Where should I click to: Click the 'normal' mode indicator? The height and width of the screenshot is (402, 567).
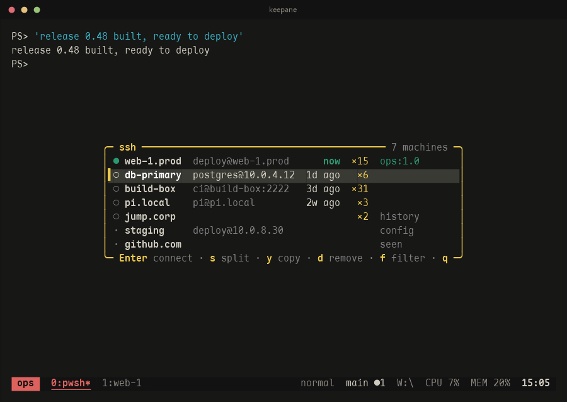pyautogui.click(x=318, y=383)
